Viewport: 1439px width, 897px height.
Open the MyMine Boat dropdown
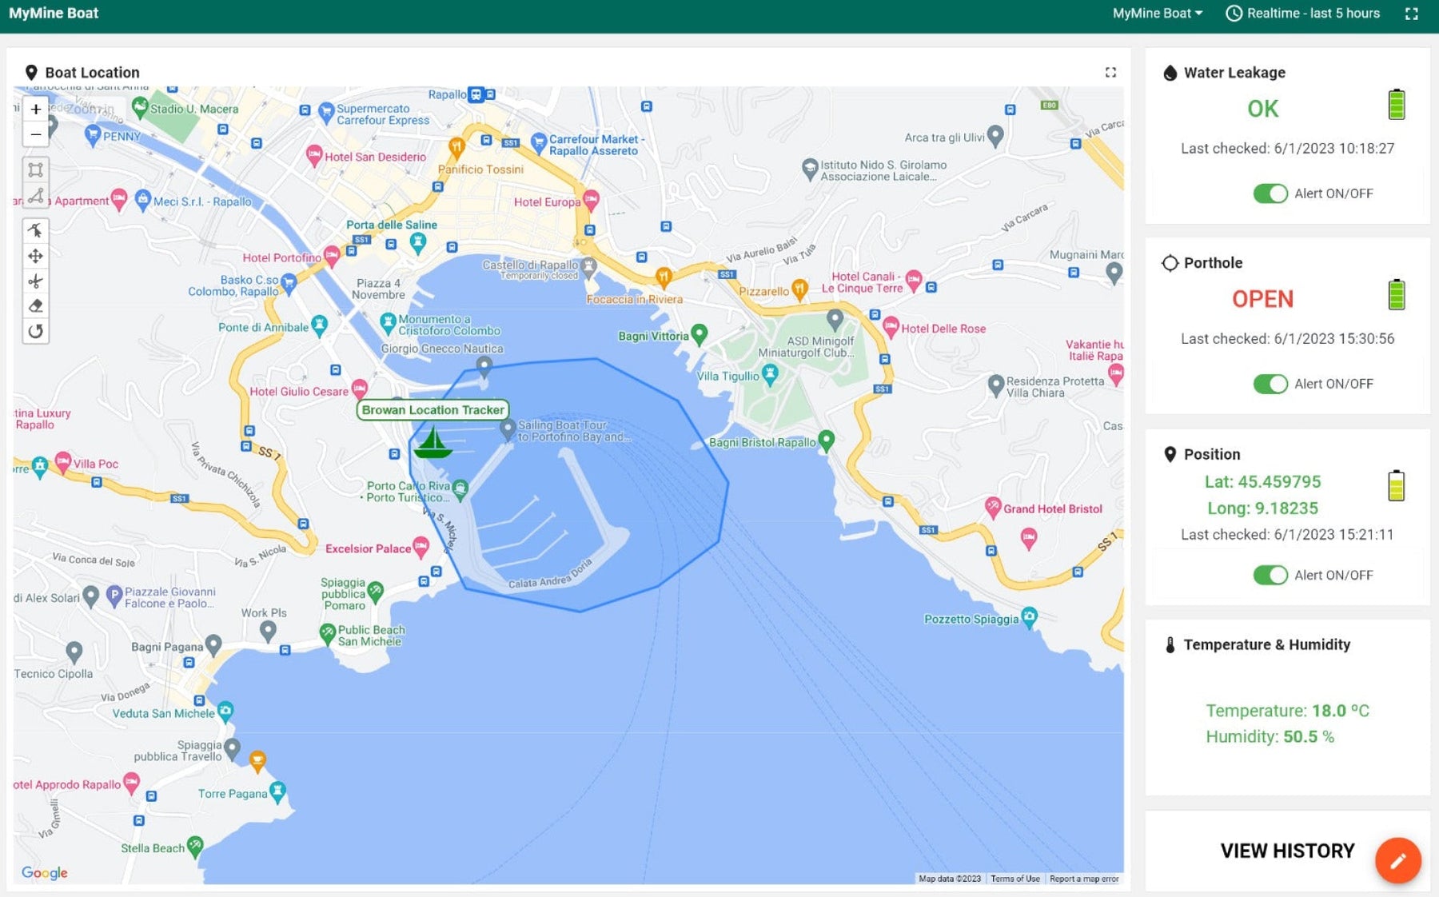click(x=1158, y=14)
